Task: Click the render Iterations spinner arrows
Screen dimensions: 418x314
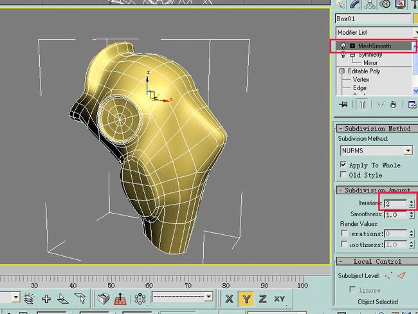Action: coord(412,234)
